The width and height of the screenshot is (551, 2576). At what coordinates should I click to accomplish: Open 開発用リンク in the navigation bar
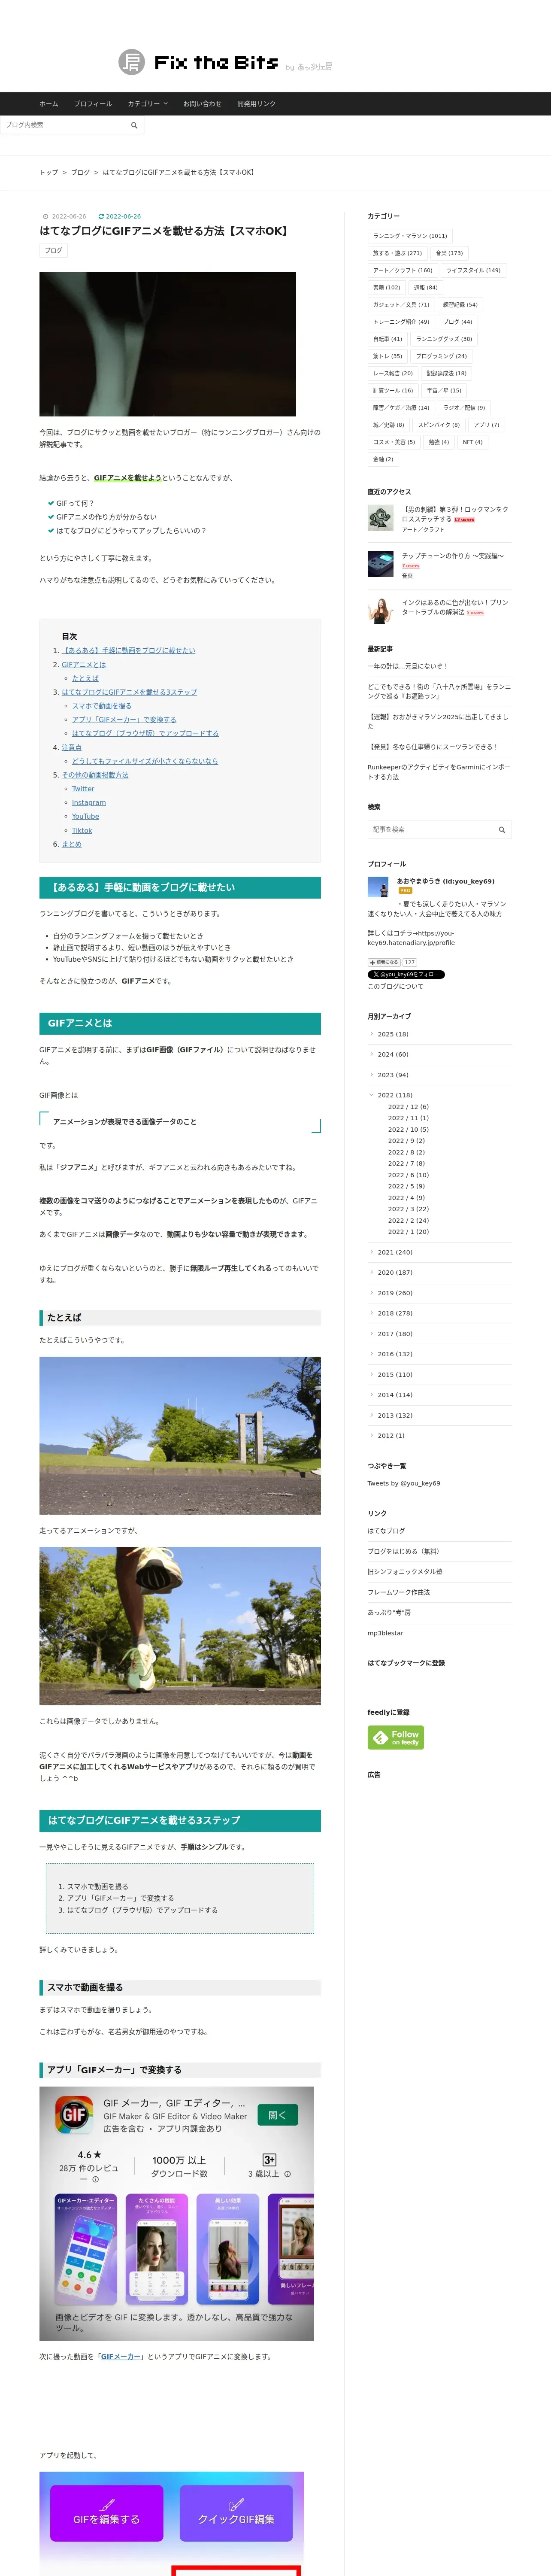256,104
